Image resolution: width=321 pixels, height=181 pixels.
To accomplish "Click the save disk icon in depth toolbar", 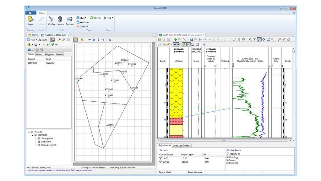I will (164, 39).
